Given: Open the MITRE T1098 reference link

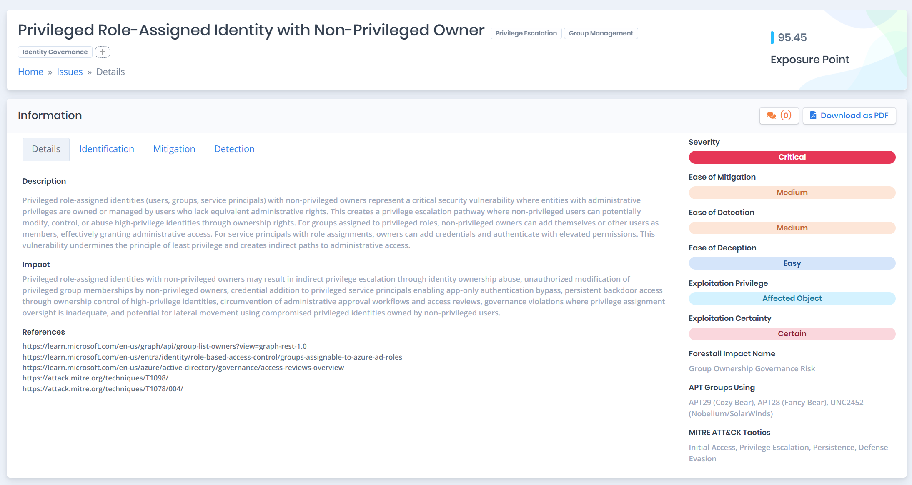Looking at the screenshot, I should [x=95, y=378].
